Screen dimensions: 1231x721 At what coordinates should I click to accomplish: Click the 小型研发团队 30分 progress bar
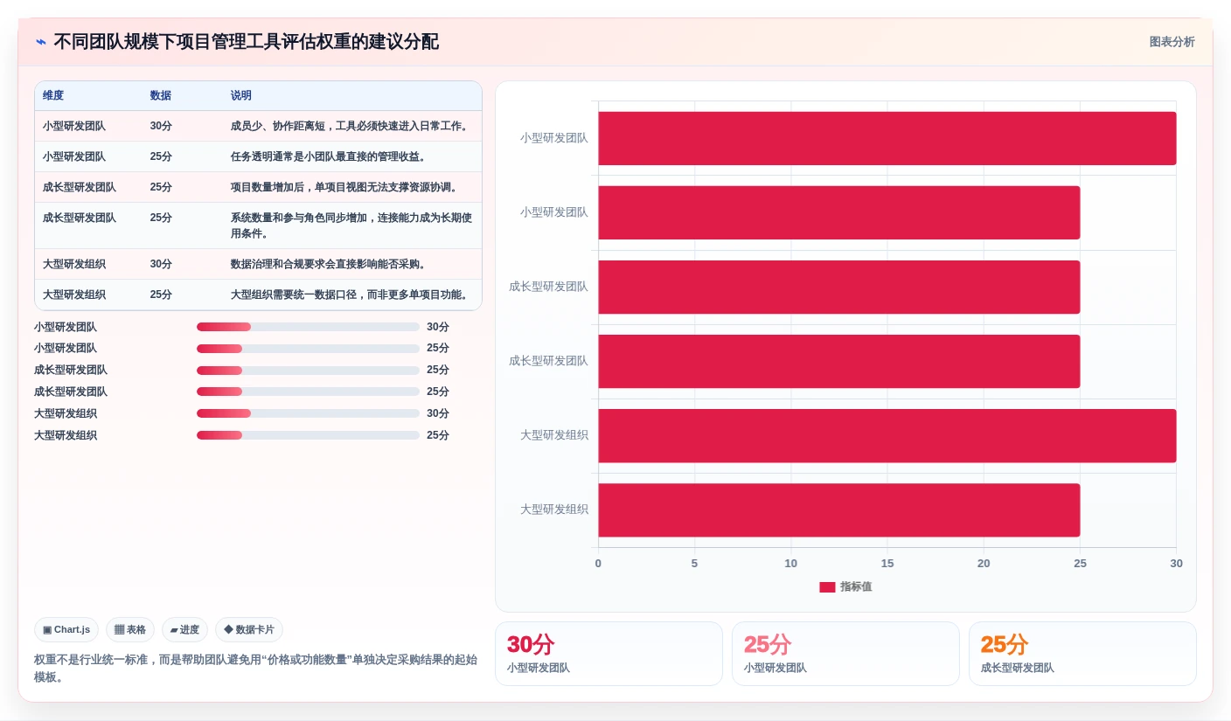[x=308, y=327]
